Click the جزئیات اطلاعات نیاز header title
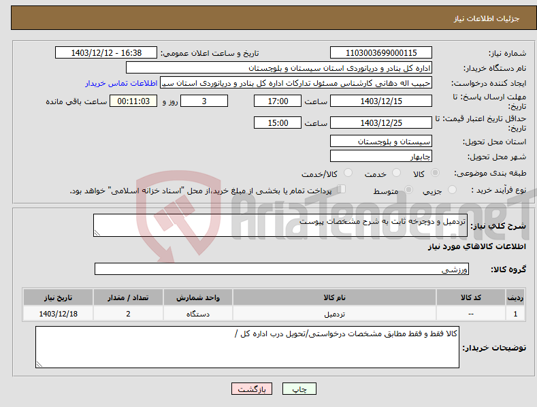This screenshot has width=537, height=407. [487, 18]
